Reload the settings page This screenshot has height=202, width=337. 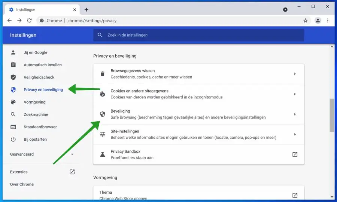[30, 21]
